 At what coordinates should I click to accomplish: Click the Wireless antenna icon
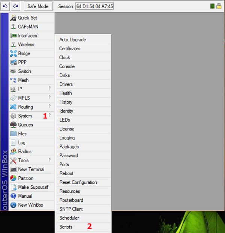[x=13, y=45]
